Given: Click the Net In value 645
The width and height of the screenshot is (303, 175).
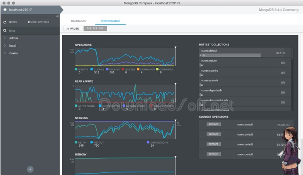Looking at the screenshot, I should pyautogui.click(x=81, y=145).
